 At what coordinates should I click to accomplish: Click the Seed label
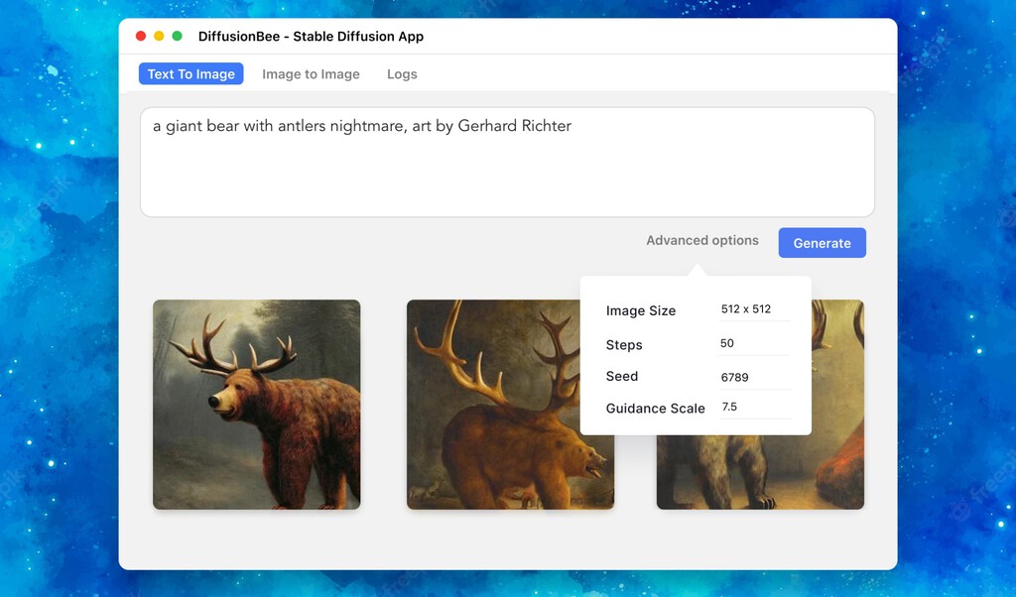[621, 376]
